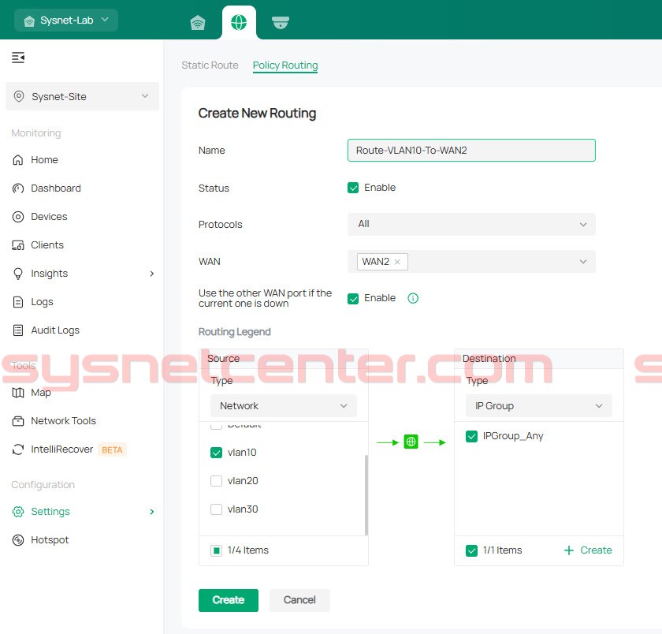Uncheck the Status Enable checkbox
Screen dimensions: 662x634
click(x=353, y=188)
